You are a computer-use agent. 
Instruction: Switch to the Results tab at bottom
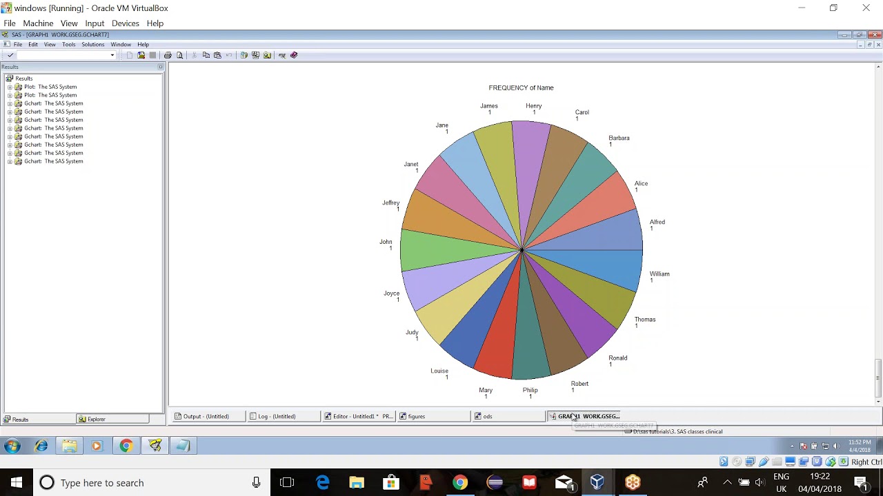(39, 419)
